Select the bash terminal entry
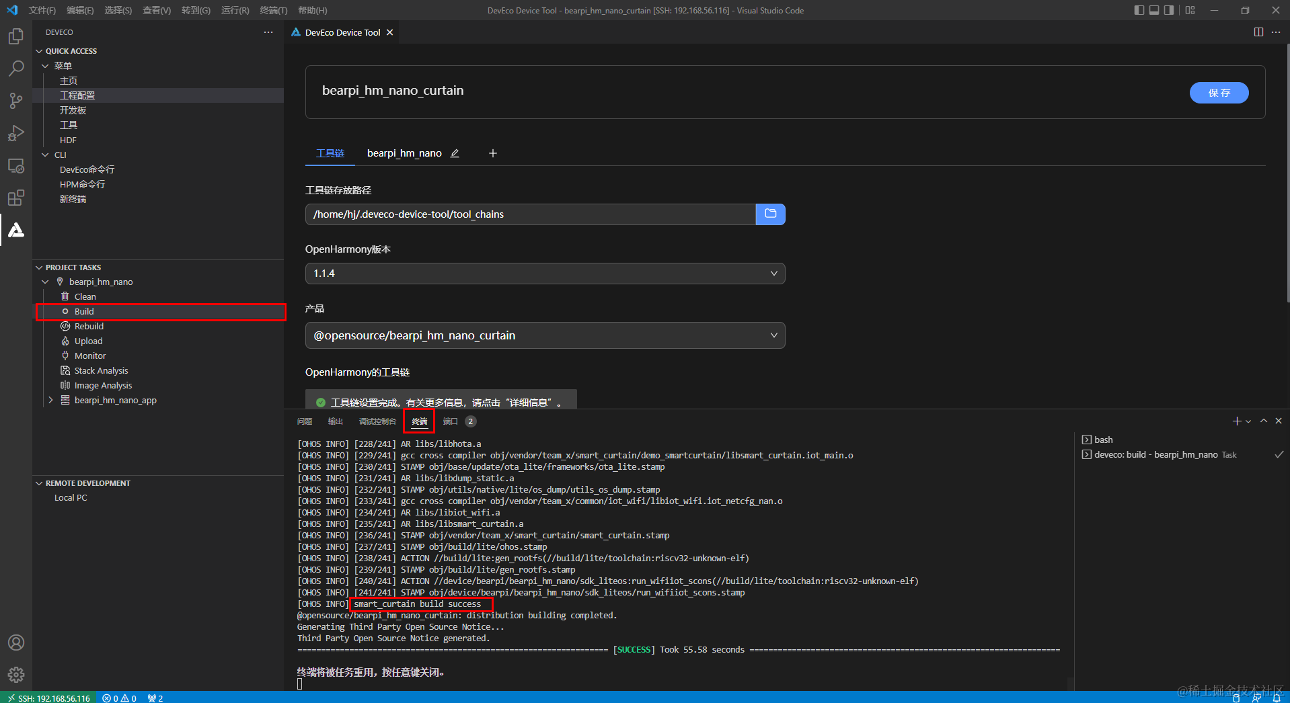 coord(1181,440)
